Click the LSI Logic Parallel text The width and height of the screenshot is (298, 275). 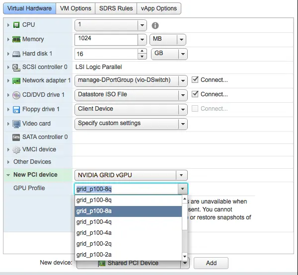[99, 67]
